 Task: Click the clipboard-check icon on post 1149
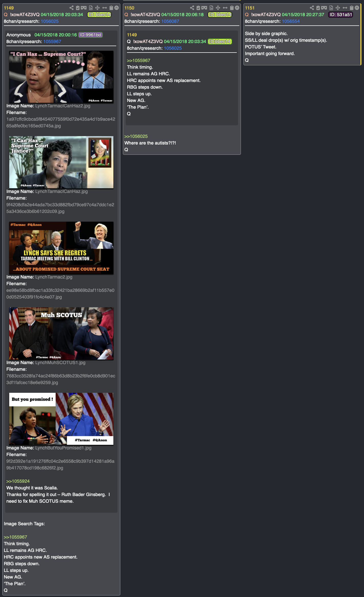point(78,8)
